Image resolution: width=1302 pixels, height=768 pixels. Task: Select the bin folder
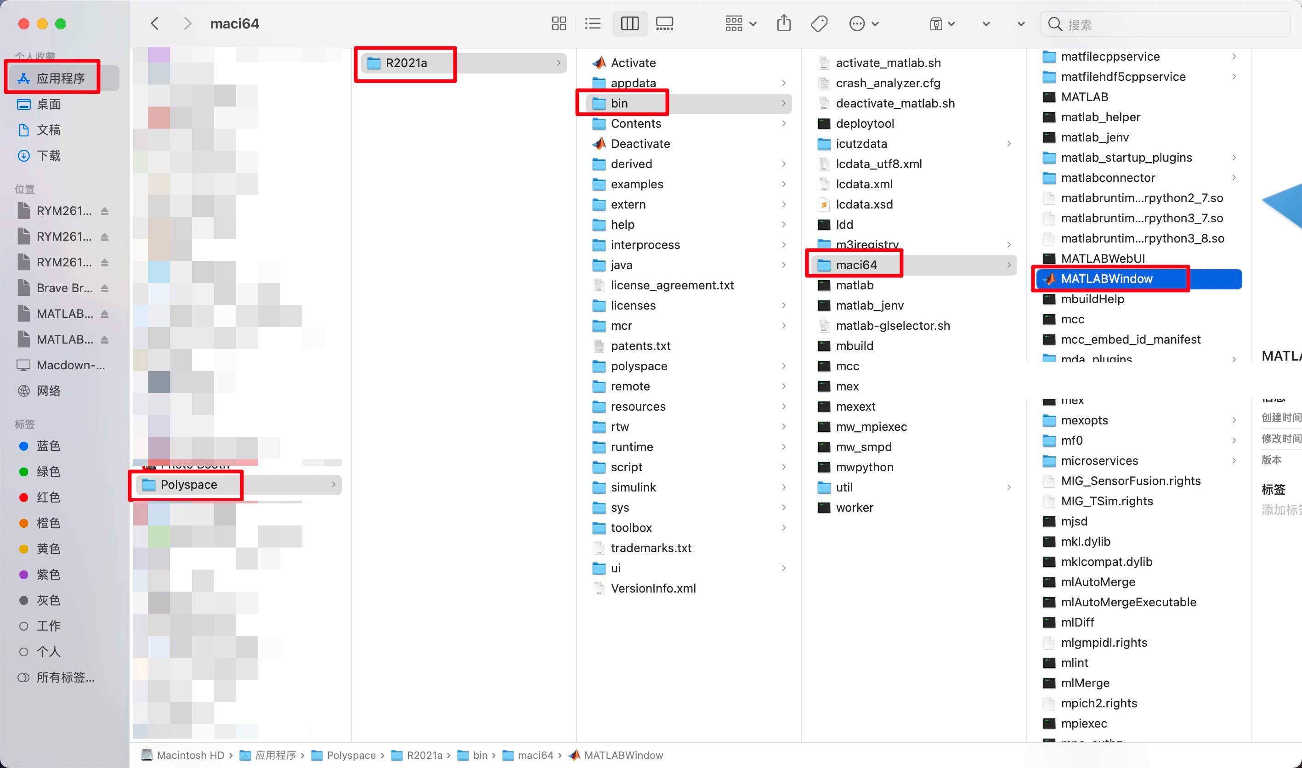tap(689, 103)
